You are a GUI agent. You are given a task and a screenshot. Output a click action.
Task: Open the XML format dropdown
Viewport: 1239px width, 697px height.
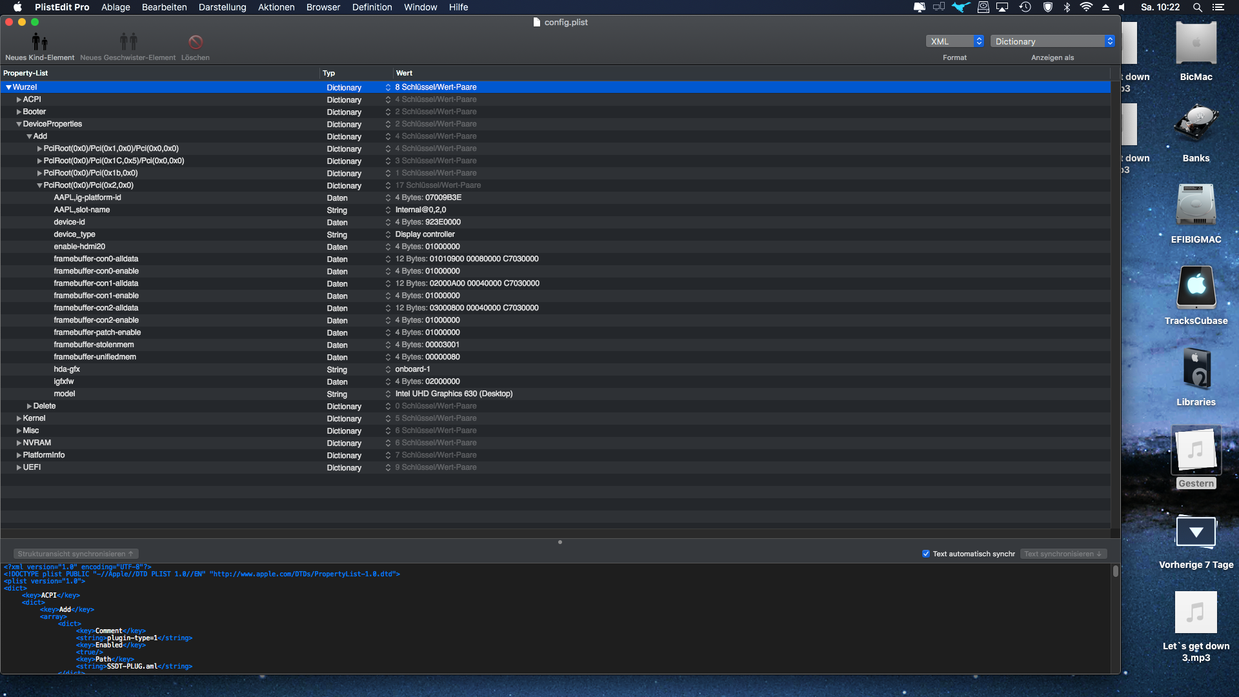point(954,41)
